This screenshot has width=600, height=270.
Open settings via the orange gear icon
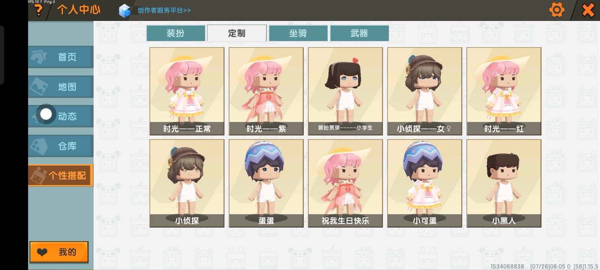pyautogui.click(x=556, y=10)
